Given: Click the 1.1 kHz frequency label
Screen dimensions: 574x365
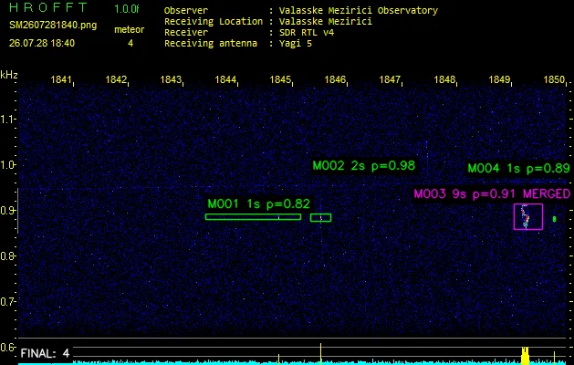Looking at the screenshot, I should pyautogui.click(x=7, y=120).
